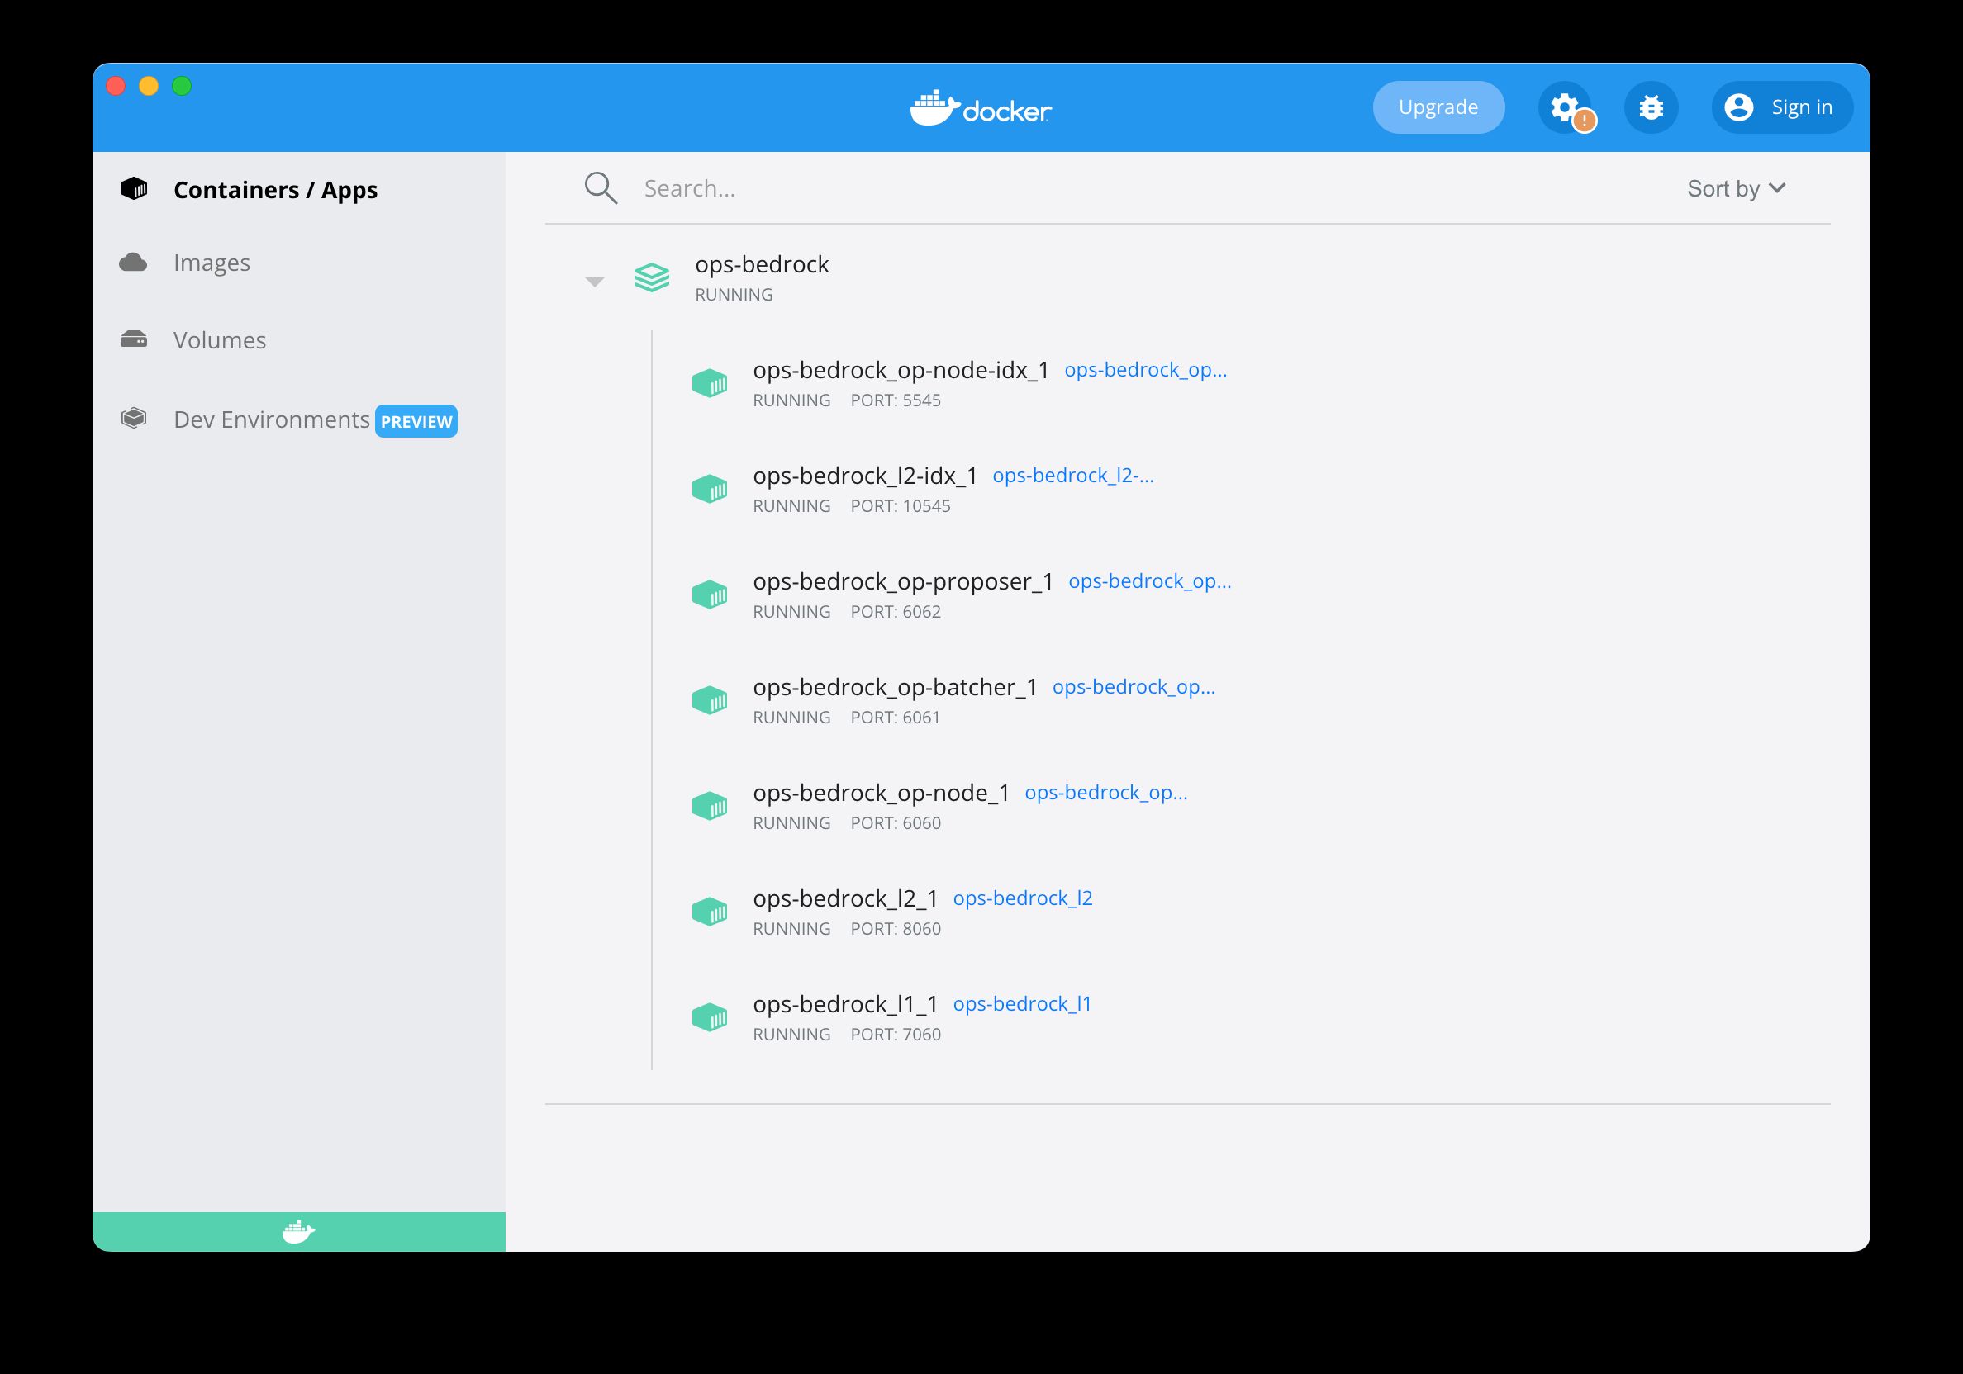Click the user avatar icon beside Sign in
The width and height of the screenshot is (1963, 1374).
click(1739, 107)
